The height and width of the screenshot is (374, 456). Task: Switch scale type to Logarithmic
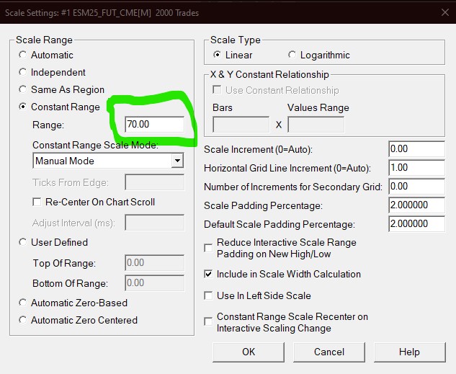292,55
